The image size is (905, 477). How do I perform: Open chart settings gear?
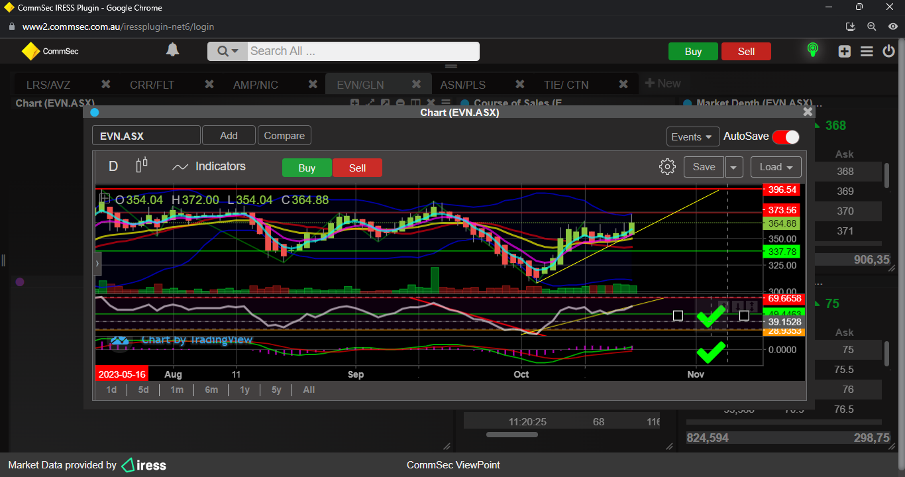click(x=667, y=167)
